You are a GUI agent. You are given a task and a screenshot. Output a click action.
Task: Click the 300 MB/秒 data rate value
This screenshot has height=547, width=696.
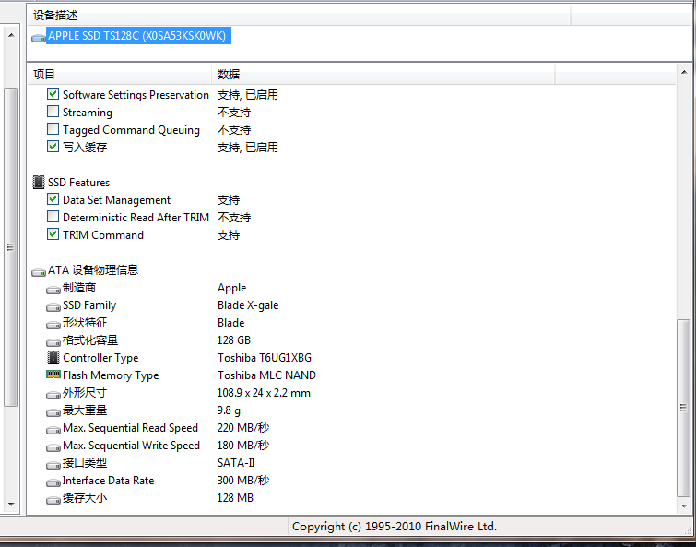tap(243, 481)
